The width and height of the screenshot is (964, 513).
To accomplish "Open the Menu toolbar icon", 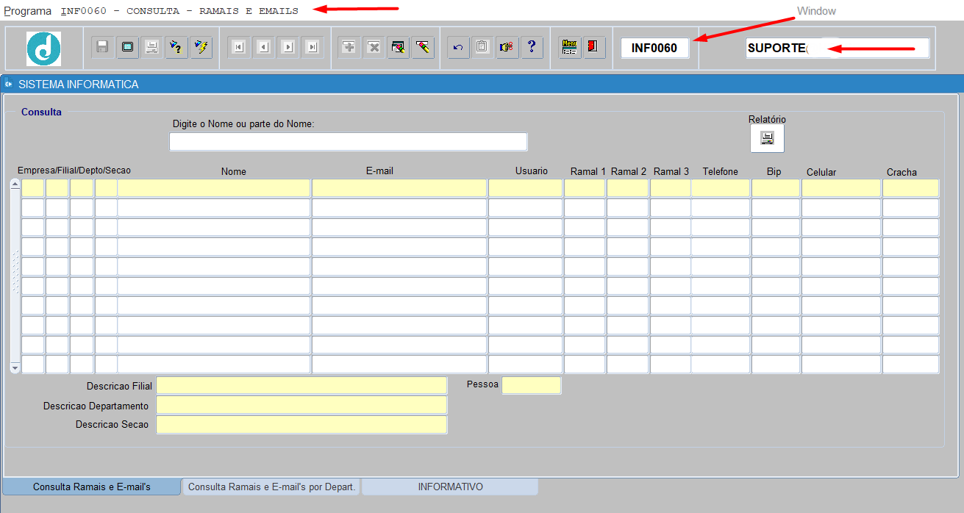I will click(569, 47).
